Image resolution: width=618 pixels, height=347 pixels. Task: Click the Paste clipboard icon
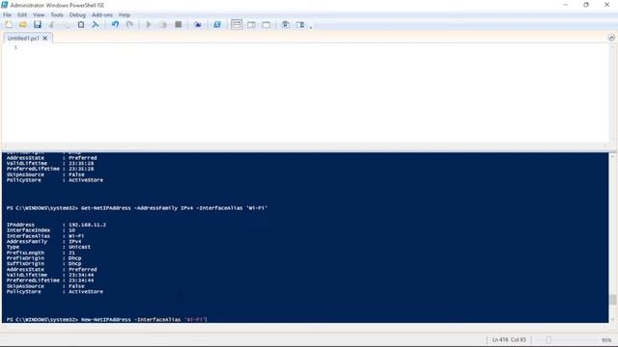[x=81, y=24]
